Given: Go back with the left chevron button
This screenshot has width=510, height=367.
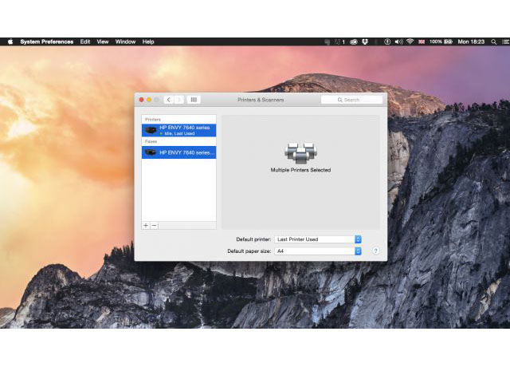Looking at the screenshot, I should tap(168, 100).
